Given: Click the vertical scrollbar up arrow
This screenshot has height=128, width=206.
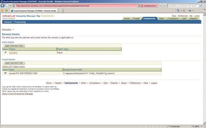Looking at the screenshot, I should [x=204, y=14].
